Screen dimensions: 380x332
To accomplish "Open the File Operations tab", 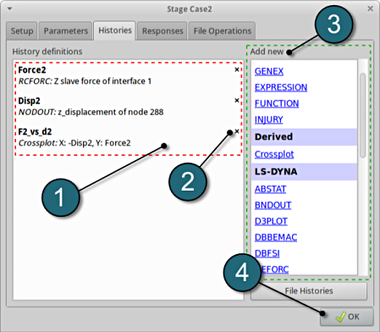I will pos(223,30).
